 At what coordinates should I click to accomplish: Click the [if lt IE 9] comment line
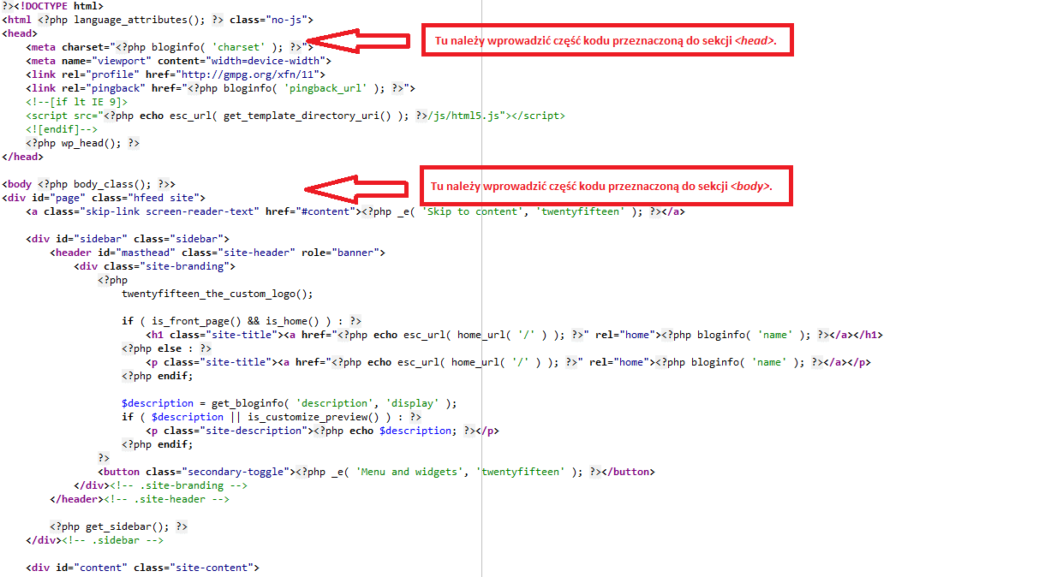point(77,102)
